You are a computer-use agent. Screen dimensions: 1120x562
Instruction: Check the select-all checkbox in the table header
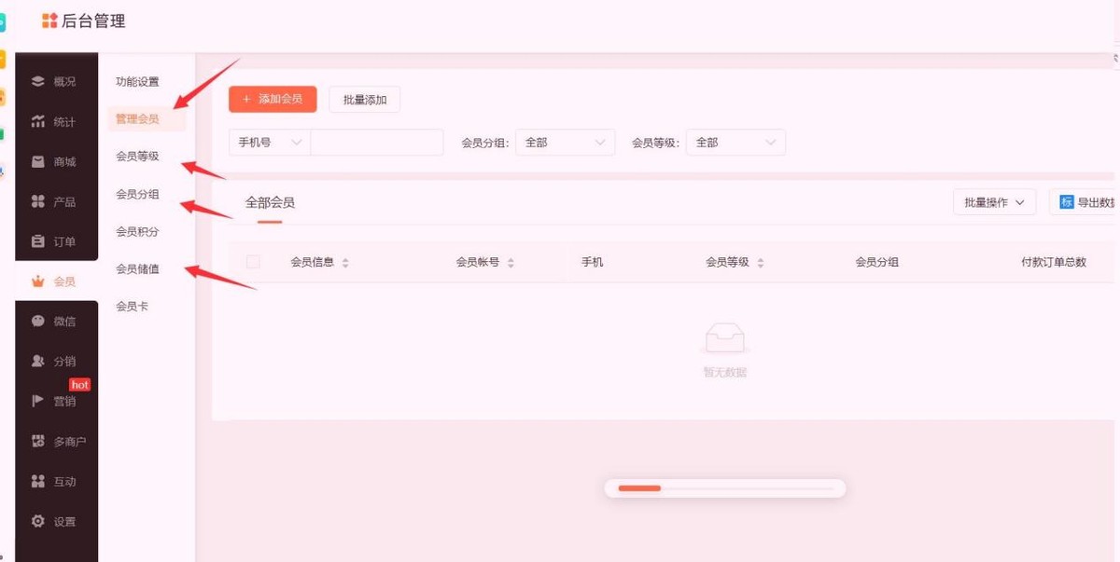(253, 262)
